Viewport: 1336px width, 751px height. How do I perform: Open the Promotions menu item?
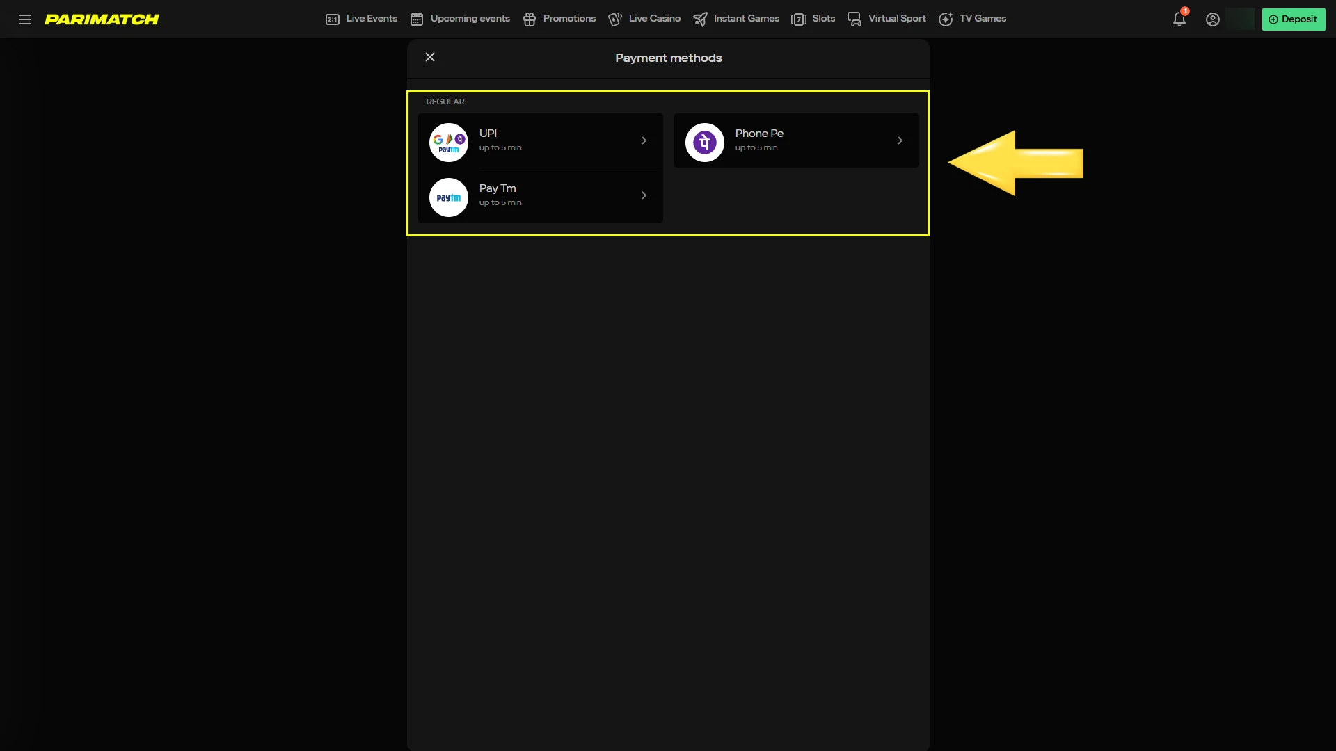point(569,19)
